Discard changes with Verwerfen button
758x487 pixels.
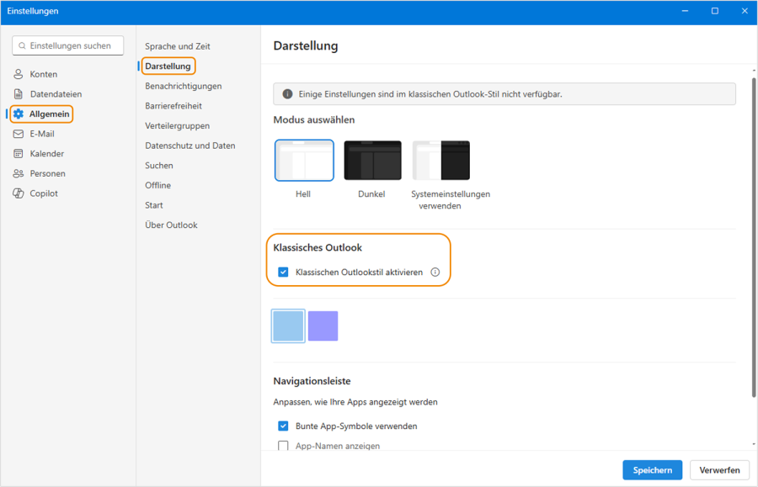pos(719,470)
